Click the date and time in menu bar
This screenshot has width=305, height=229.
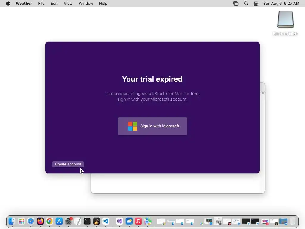tap(281, 4)
